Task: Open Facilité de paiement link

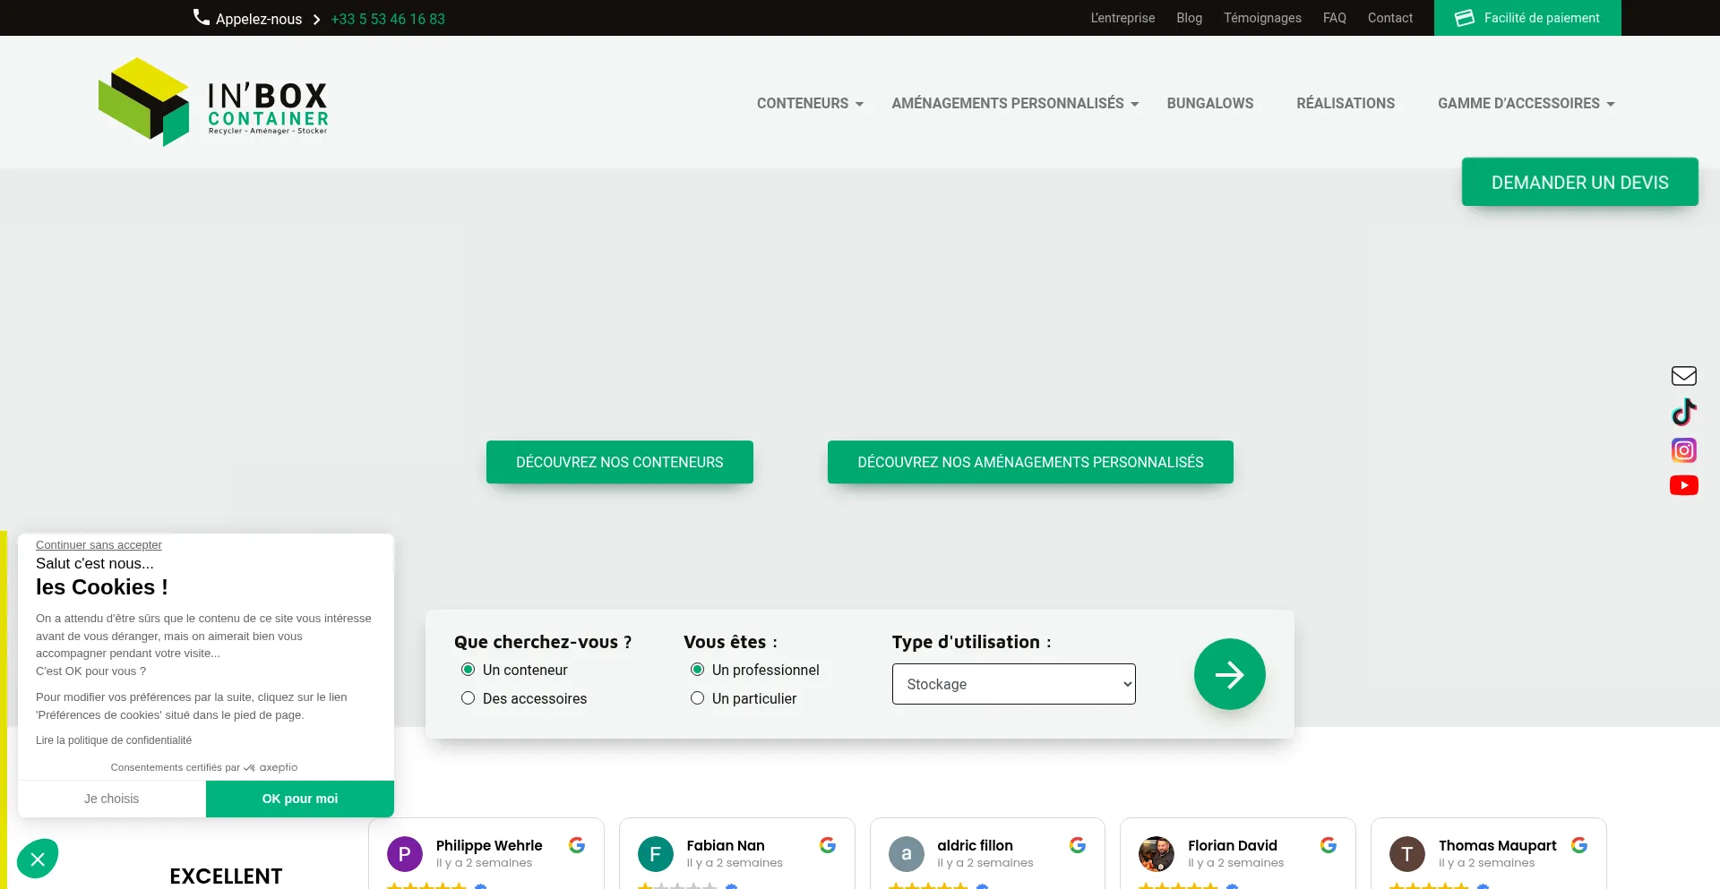Action: click(x=1527, y=18)
